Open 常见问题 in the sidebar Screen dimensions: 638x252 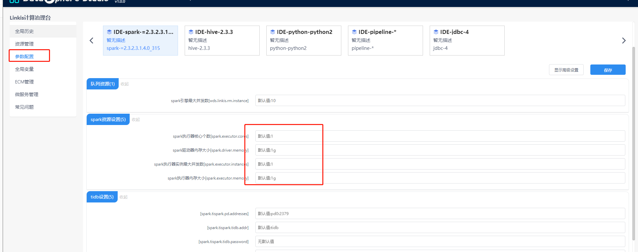pyautogui.click(x=43, y=107)
